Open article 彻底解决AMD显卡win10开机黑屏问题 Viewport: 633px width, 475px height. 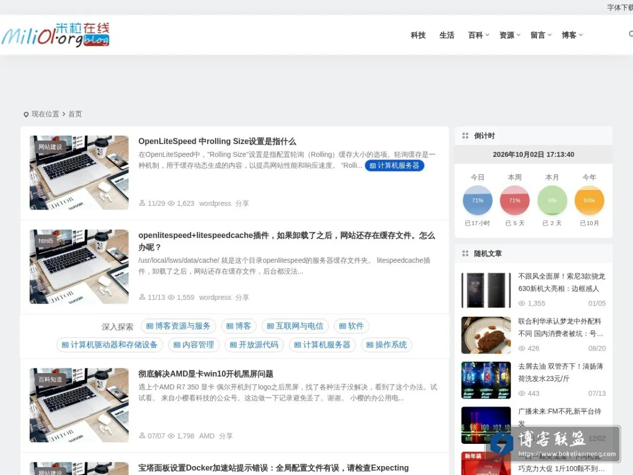coord(206,374)
